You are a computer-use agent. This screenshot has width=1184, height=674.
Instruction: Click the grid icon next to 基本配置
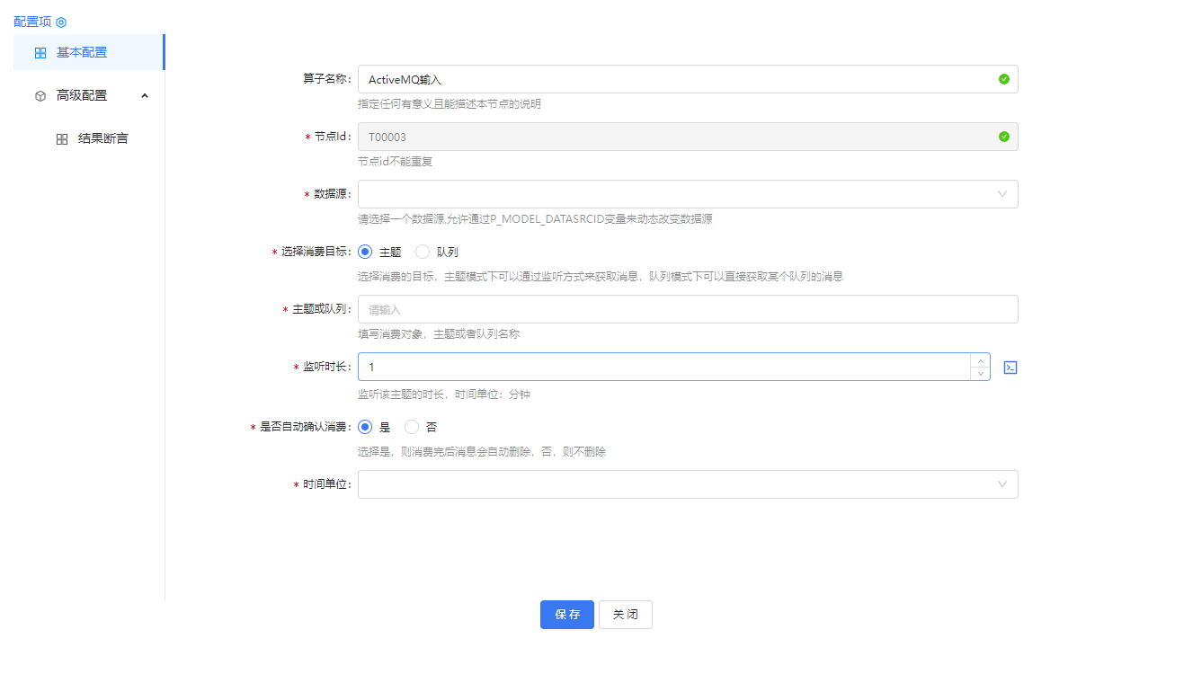pyautogui.click(x=40, y=53)
